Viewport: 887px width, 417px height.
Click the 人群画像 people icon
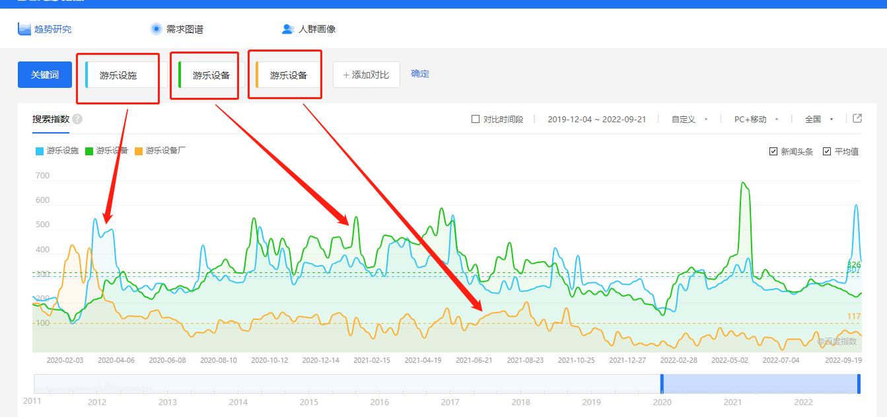[288, 29]
